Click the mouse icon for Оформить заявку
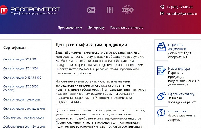Image resolution: width=201 pixels, height=129 pixels. point(162,96)
